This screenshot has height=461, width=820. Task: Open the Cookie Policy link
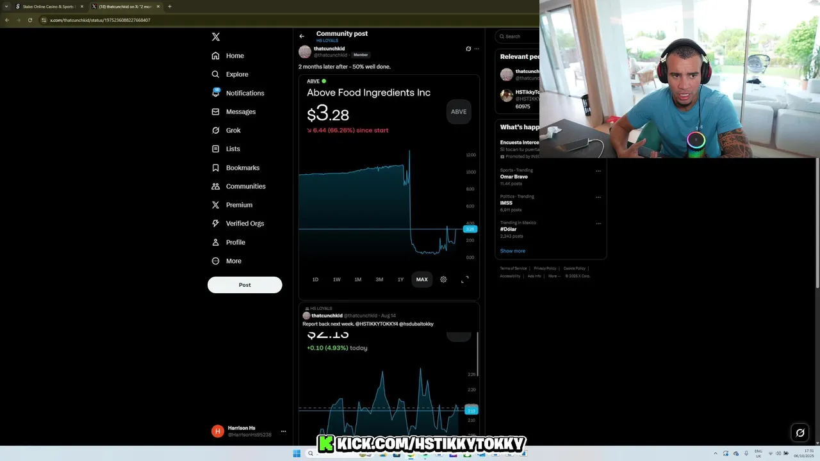click(575, 268)
